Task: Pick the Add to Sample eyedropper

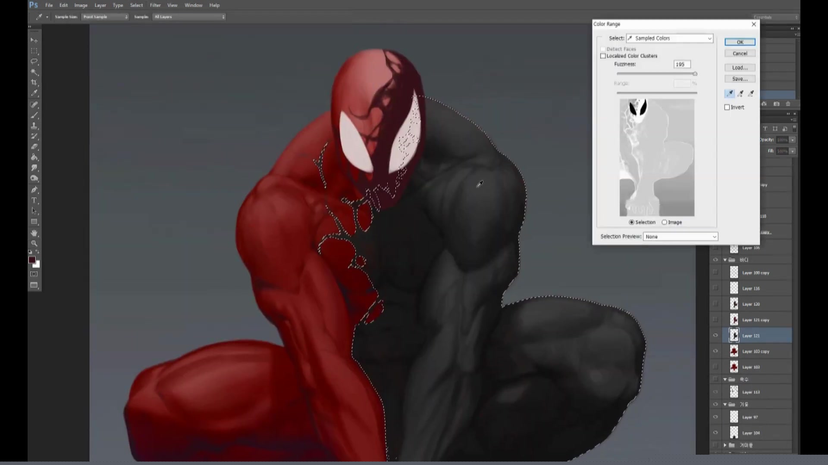Action: 740,93
